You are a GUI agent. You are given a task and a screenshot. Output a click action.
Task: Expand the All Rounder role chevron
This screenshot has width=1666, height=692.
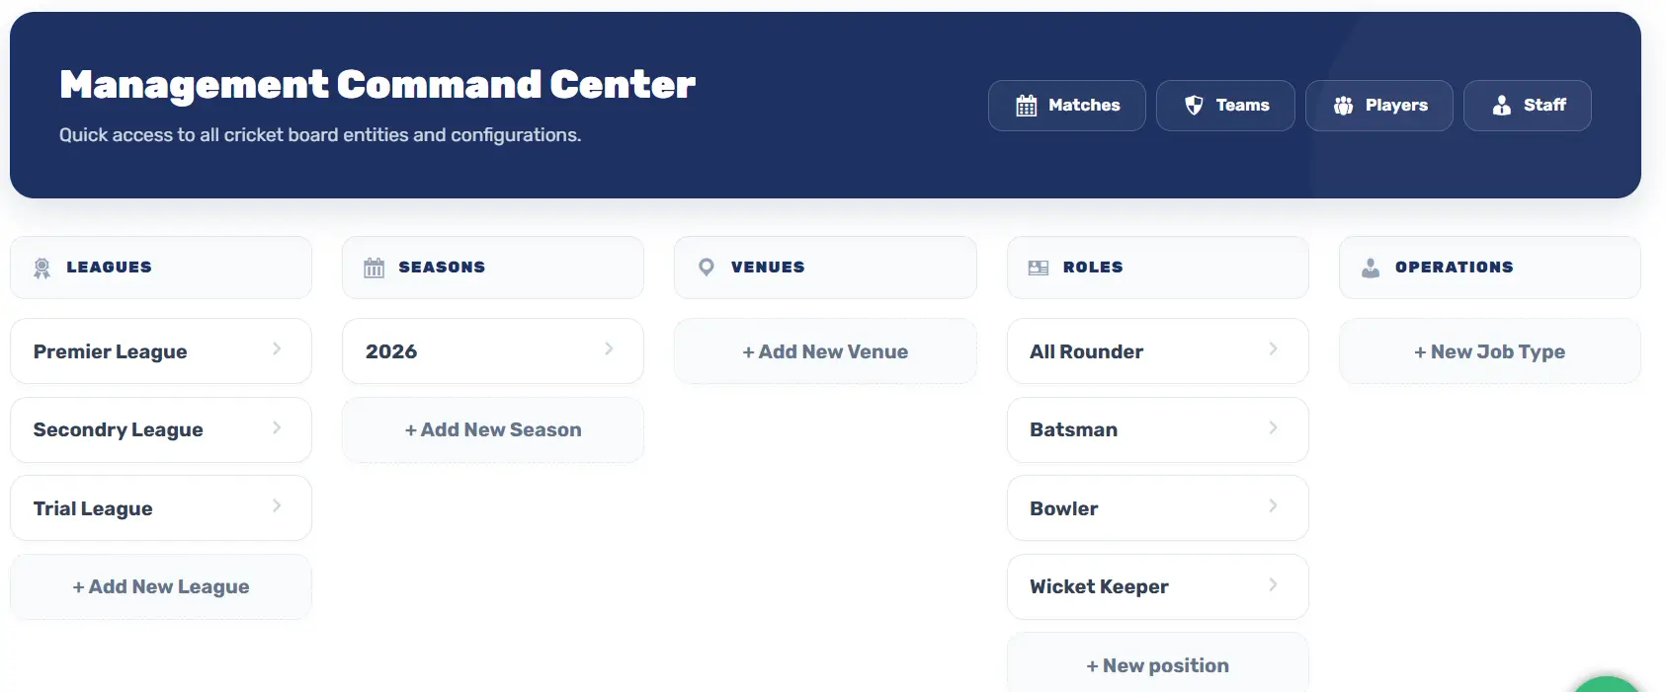pyautogui.click(x=1273, y=348)
